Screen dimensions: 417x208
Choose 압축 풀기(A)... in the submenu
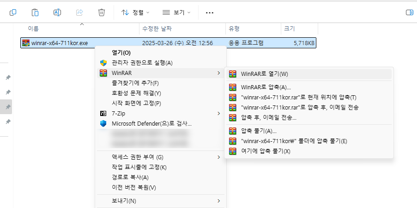click(309, 131)
